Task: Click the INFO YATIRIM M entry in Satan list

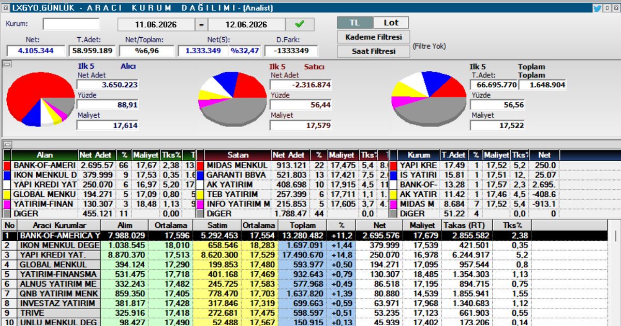Action: pos(238,204)
